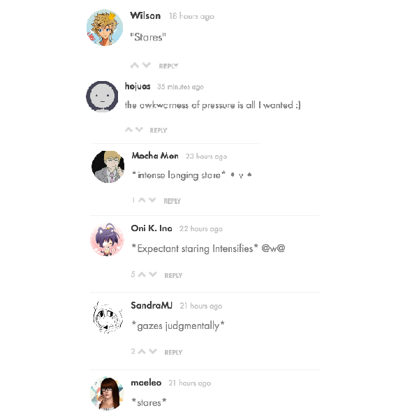Reply to Mocha Mon's comment

(x=172, y=201)
